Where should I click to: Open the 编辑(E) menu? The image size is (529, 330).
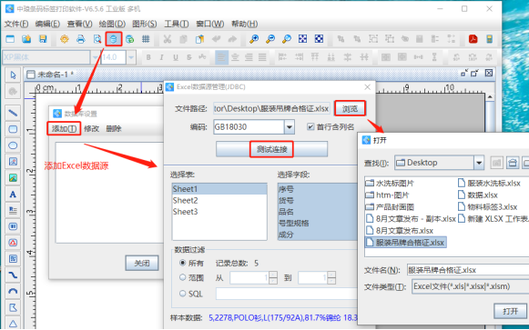(47, 24)
